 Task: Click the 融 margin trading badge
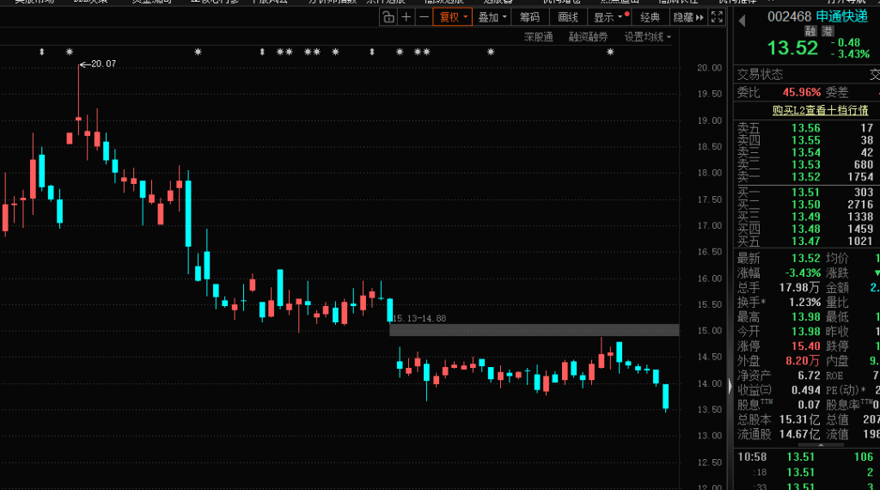[x=810, y=31]
